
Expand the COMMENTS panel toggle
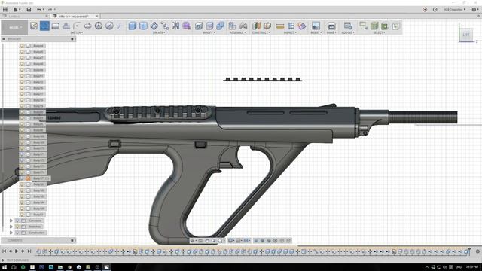click(x=72, y=240)
